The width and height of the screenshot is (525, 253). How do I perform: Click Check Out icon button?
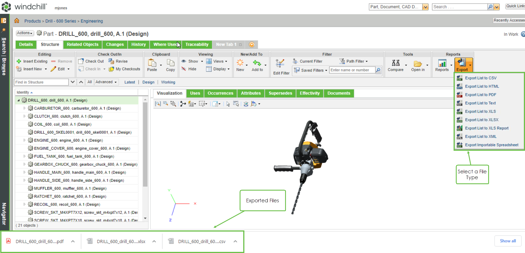point(91,61)
